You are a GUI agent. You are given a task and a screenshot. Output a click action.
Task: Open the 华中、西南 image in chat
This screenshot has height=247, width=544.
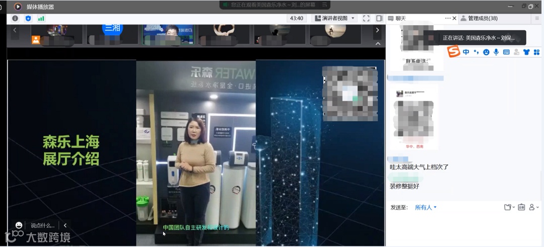click(x=414, y=117)
